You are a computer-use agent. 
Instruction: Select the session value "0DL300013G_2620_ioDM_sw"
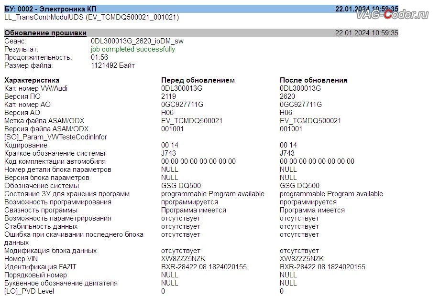[137, 41]
